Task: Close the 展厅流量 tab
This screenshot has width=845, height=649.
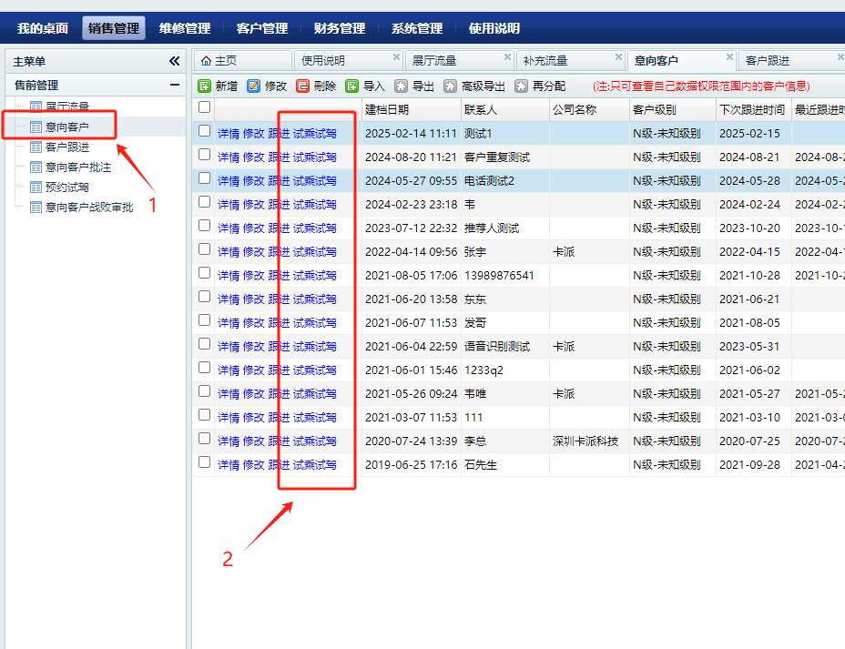Action: pyautogui.click(x=507, y=56)
